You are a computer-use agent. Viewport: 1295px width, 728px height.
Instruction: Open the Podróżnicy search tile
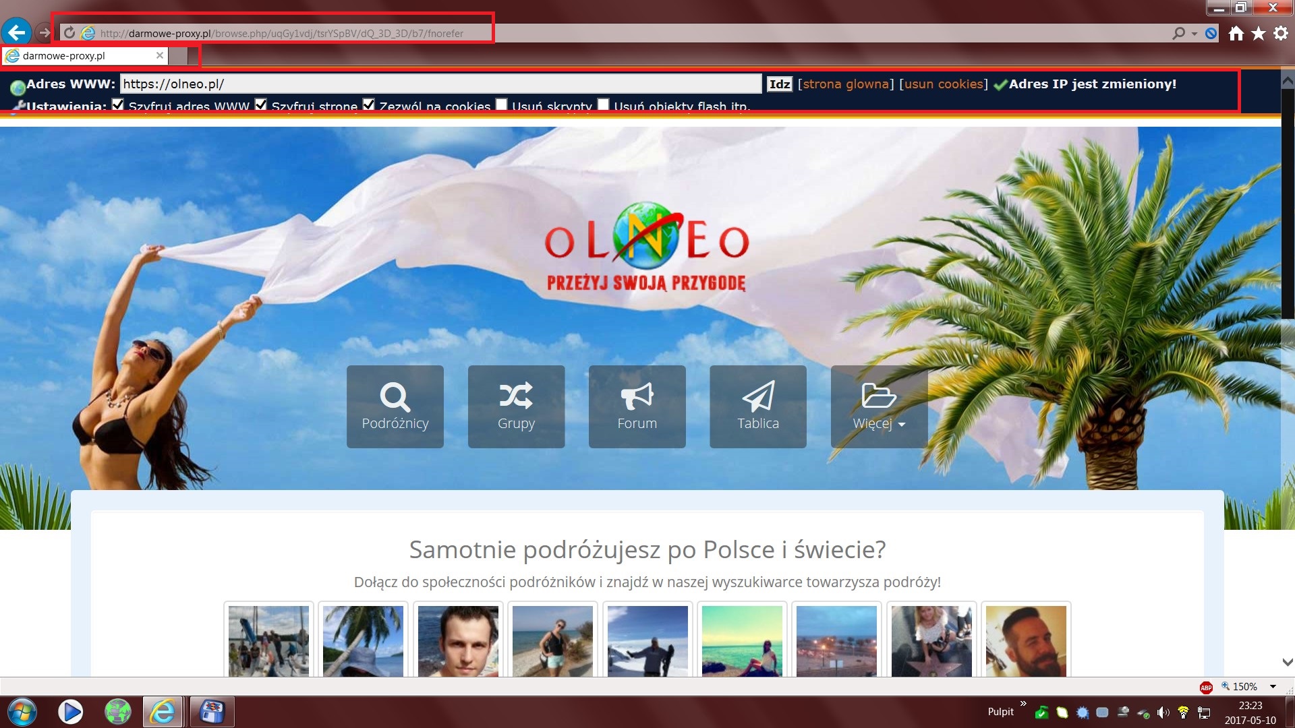(395, 406)
